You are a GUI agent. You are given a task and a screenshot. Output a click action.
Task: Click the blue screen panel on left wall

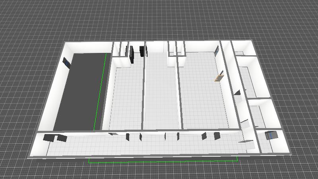click(67, 62)
